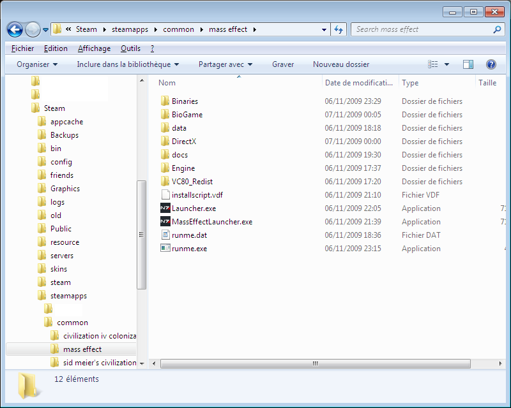Click the Steam breadcrumb segment
This screenshot has width=511, height=408.
coord(86,29)
